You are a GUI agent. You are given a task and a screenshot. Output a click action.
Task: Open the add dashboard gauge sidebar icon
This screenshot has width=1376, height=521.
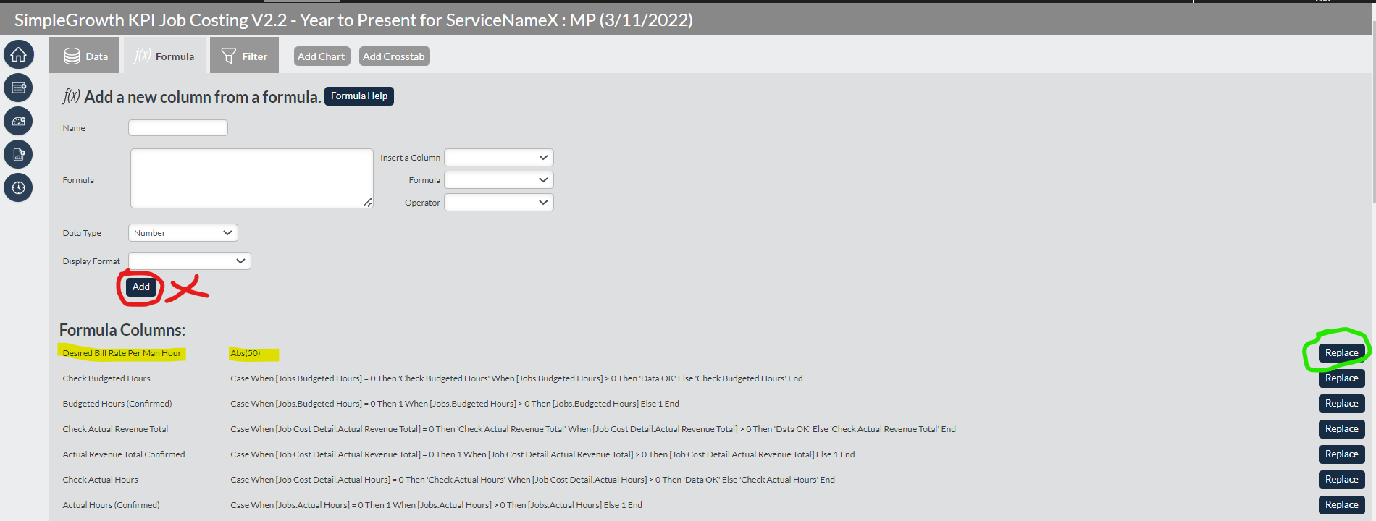[18, 121]
